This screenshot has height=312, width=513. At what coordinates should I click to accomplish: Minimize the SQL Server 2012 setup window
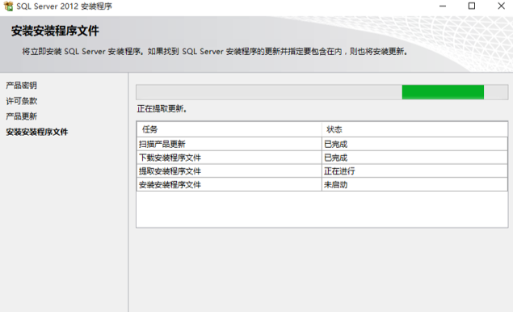pos(443,6)
